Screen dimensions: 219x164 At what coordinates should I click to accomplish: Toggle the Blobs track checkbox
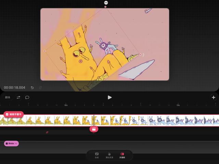7,143
